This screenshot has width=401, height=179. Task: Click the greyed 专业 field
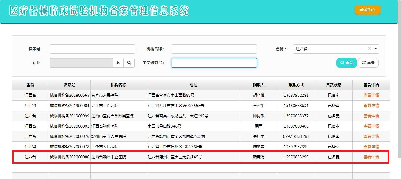[x=81, y=63]
